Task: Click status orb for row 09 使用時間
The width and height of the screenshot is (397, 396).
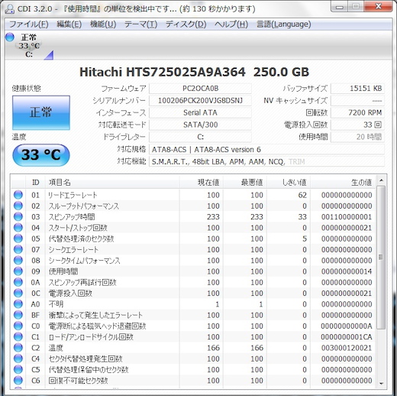Action: [18, 271]
